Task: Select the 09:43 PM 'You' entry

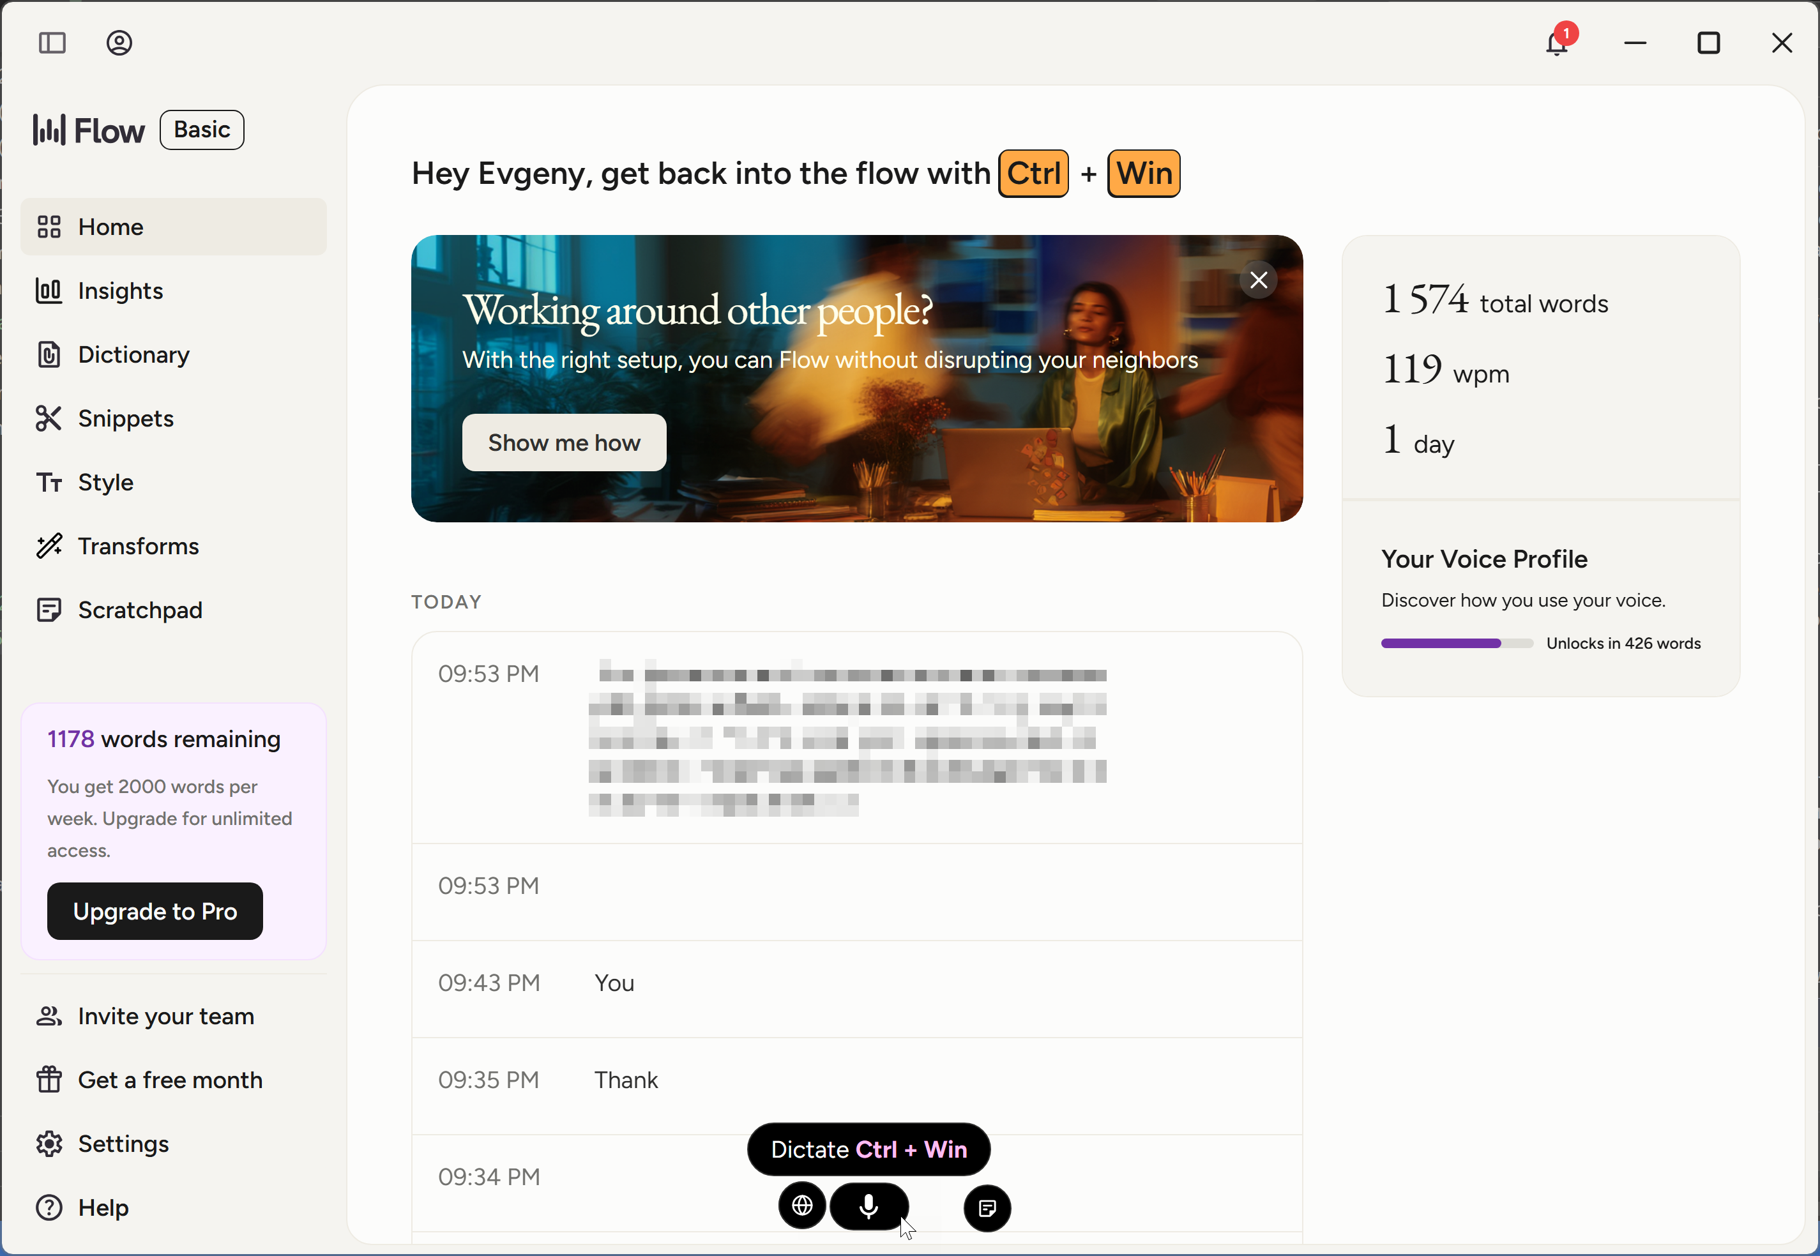Action: coord(857,988)
